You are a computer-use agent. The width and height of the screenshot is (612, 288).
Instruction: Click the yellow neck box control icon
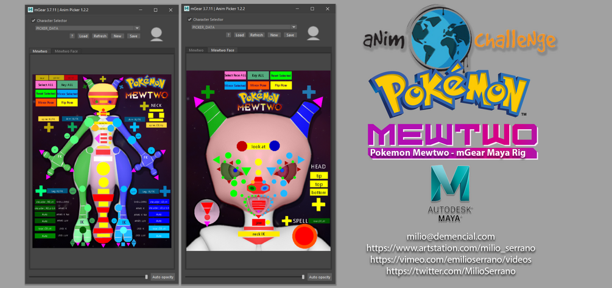point(156,116)
